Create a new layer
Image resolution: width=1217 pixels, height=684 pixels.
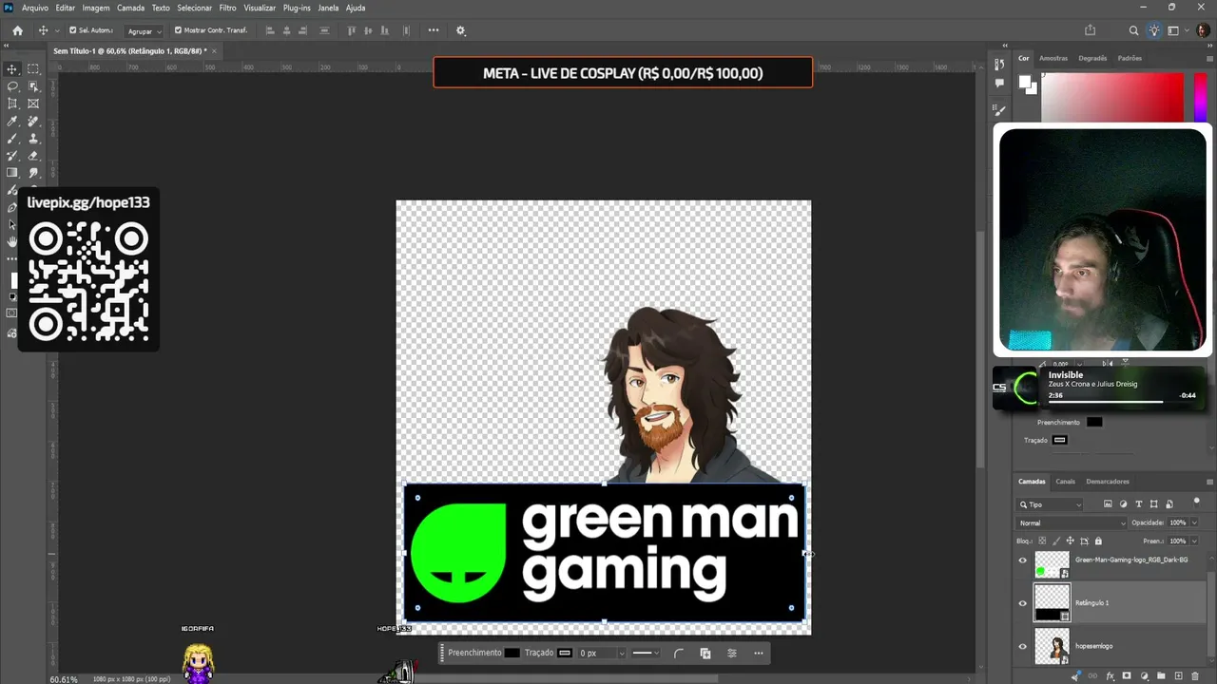(x=1178, y=675)
